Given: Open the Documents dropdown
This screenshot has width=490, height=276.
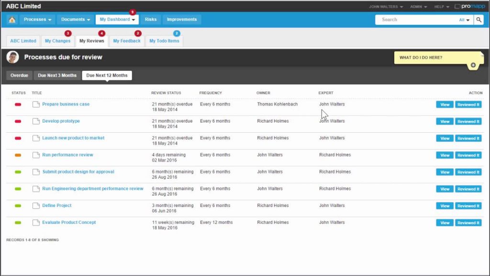Looking at the screenshot, I should 75,19.
